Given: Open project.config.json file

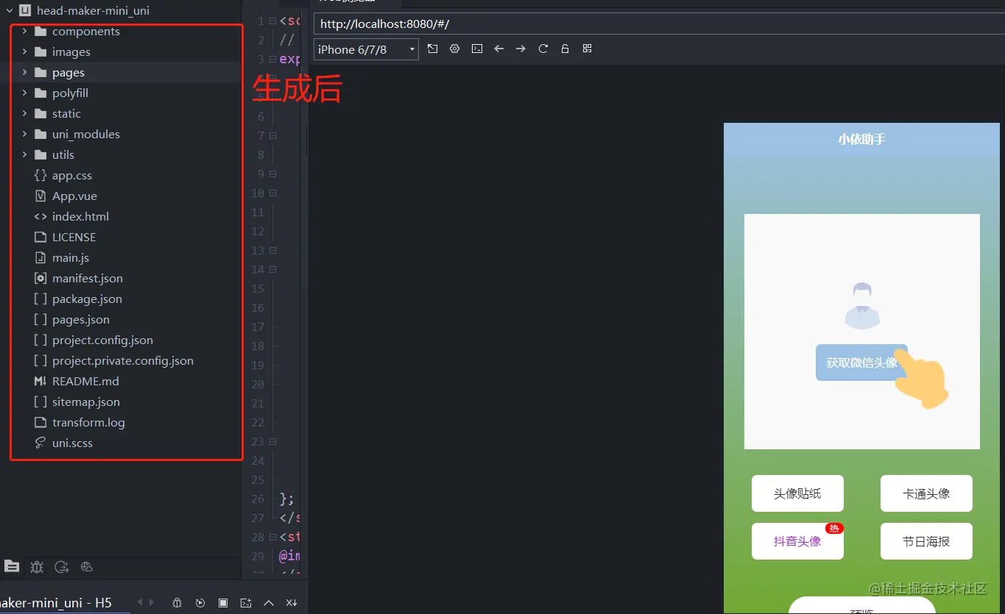Looking at the screenshot, I should pyautogui.click(x=102, y=340).
